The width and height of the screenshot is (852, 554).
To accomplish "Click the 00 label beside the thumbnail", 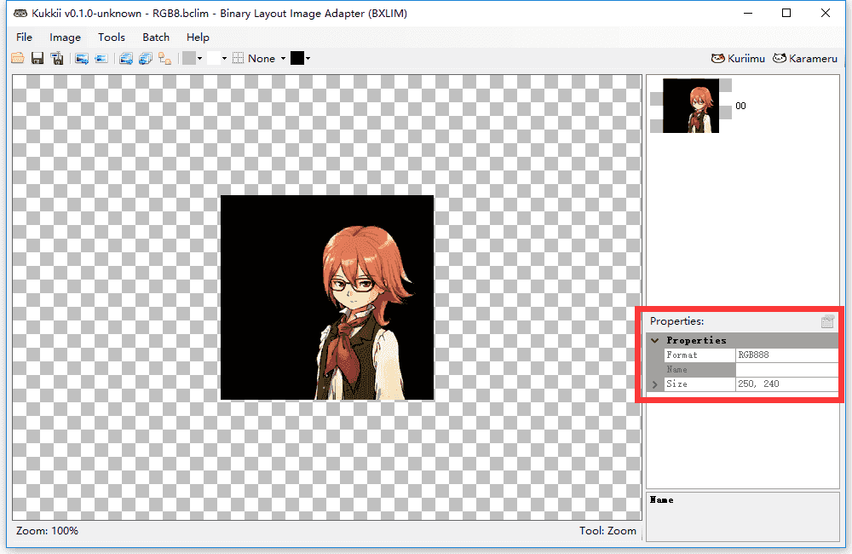I will click(740, 106).
